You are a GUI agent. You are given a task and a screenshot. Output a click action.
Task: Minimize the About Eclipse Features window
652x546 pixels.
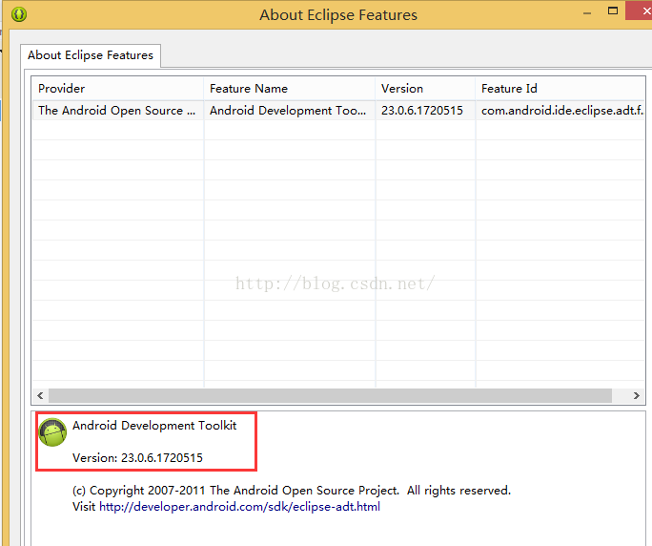coord(587,13)
